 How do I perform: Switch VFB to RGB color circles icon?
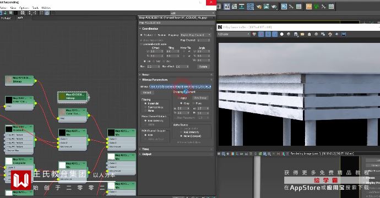tap(254, 34)
